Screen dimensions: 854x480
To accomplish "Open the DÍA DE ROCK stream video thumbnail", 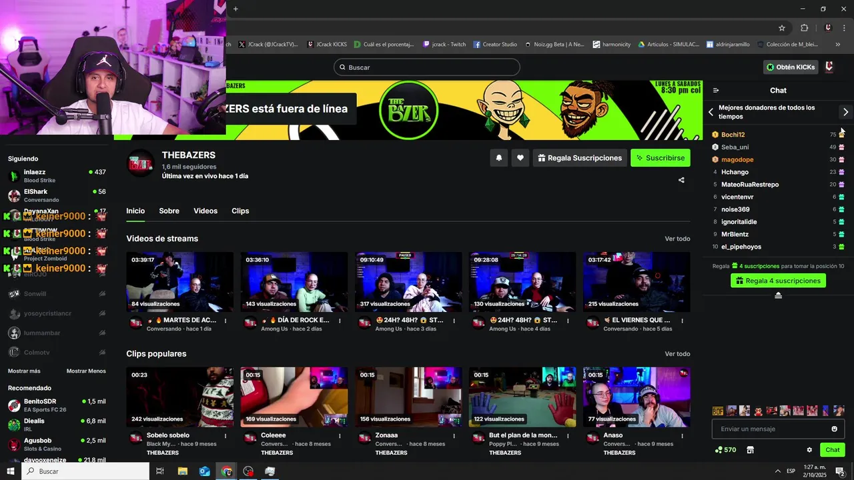I will pyautogui.click(x=294, y=282).
